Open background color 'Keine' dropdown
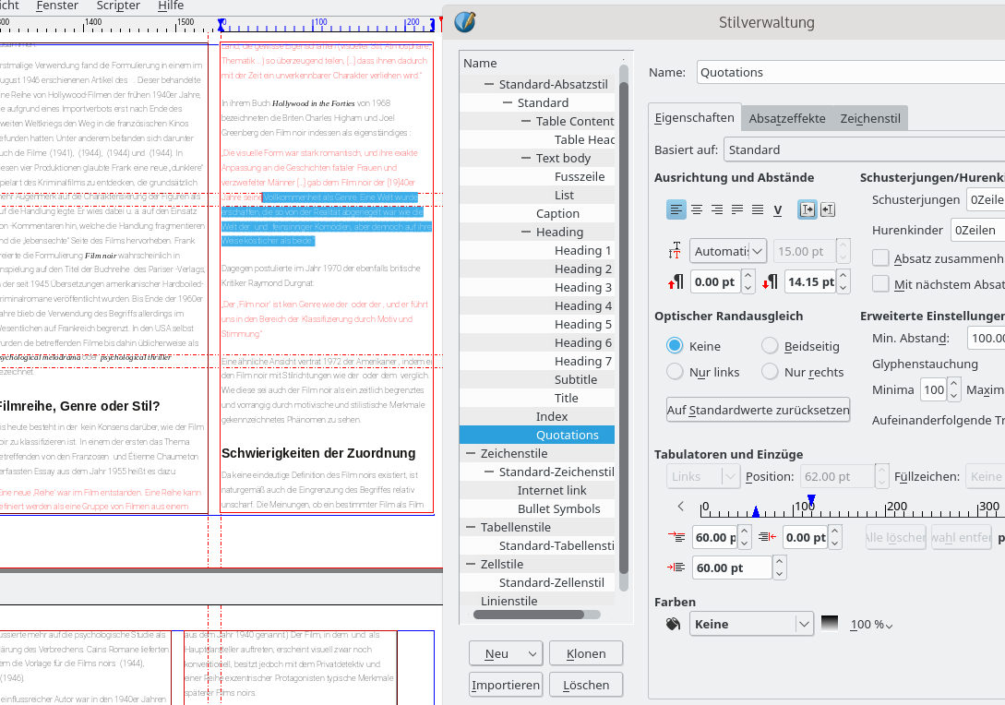This screenshot has height=705, width=1005. coord(751,625)
